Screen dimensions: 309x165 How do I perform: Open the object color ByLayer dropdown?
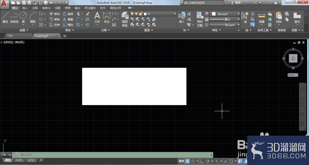click(x=225, y=14)
